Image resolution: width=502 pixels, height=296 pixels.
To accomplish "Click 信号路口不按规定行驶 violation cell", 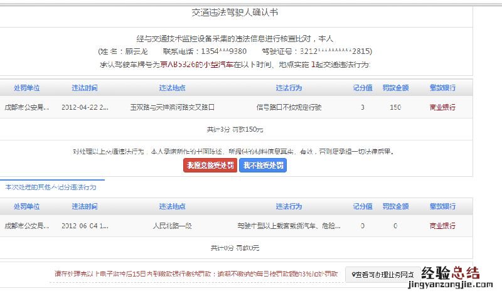I will 289,107.
